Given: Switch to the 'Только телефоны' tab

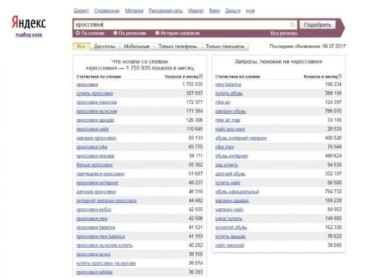Looking at the screenshot, I should pyautogui.click(x=177, y=47).
